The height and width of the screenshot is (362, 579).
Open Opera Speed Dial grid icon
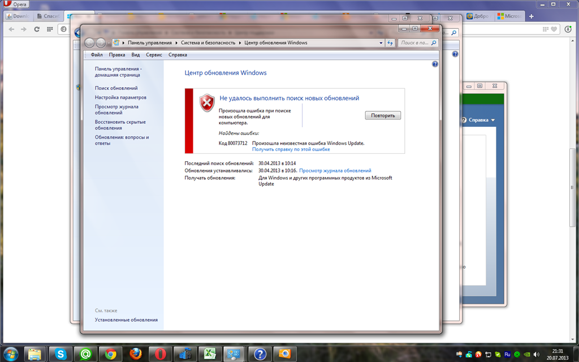pos(50,29)
